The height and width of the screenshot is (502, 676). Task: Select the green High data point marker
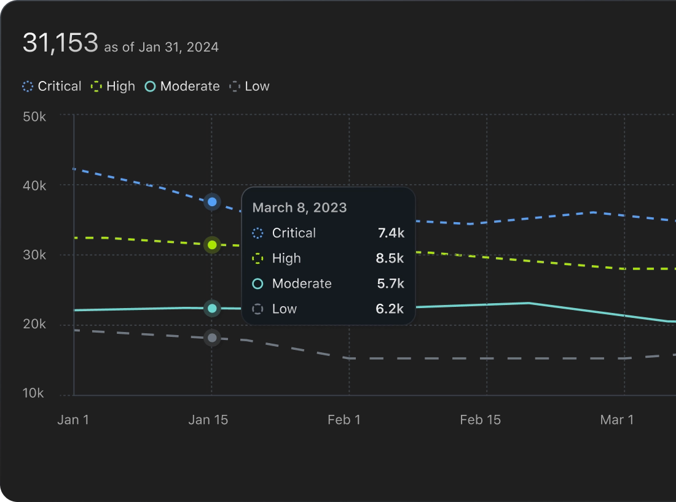tap(212, 245)
